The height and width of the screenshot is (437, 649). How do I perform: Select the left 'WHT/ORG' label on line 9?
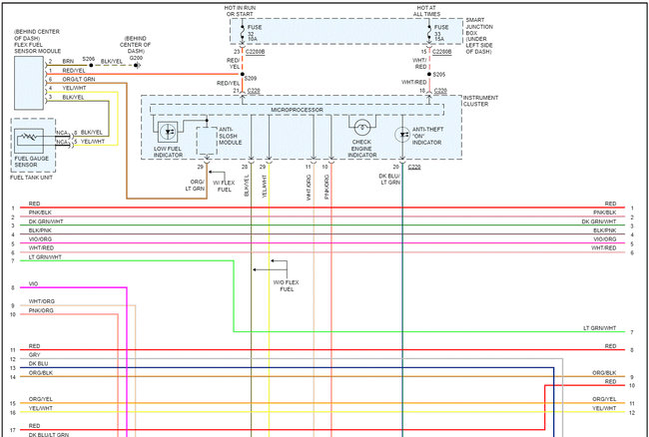(41, 301)
